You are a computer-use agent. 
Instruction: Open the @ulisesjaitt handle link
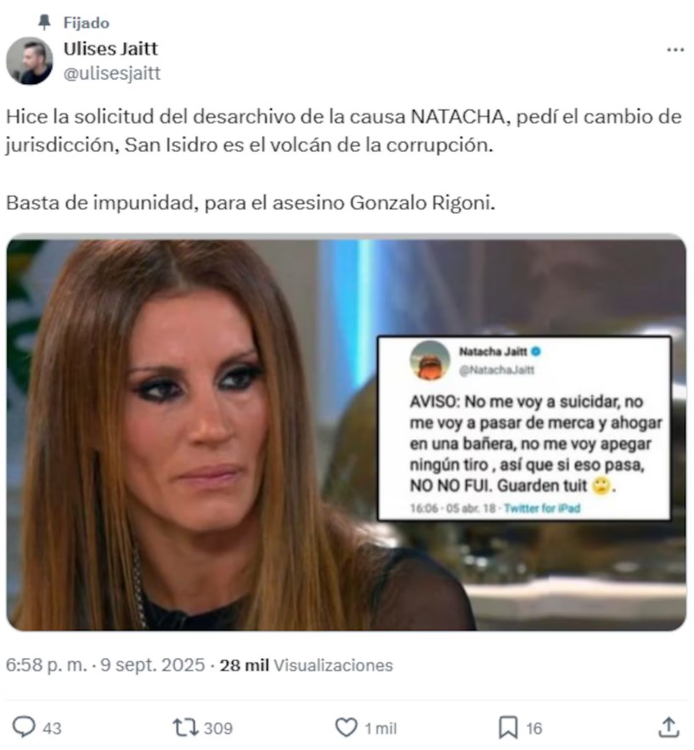click(112, 74)
